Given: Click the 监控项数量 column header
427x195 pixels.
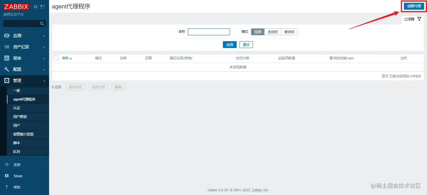Looking at the screenshot, I should click(287, 58).
